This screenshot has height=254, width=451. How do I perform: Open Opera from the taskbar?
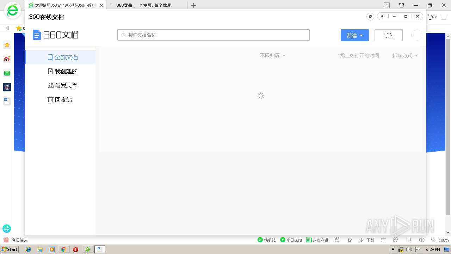coord(75,249)
